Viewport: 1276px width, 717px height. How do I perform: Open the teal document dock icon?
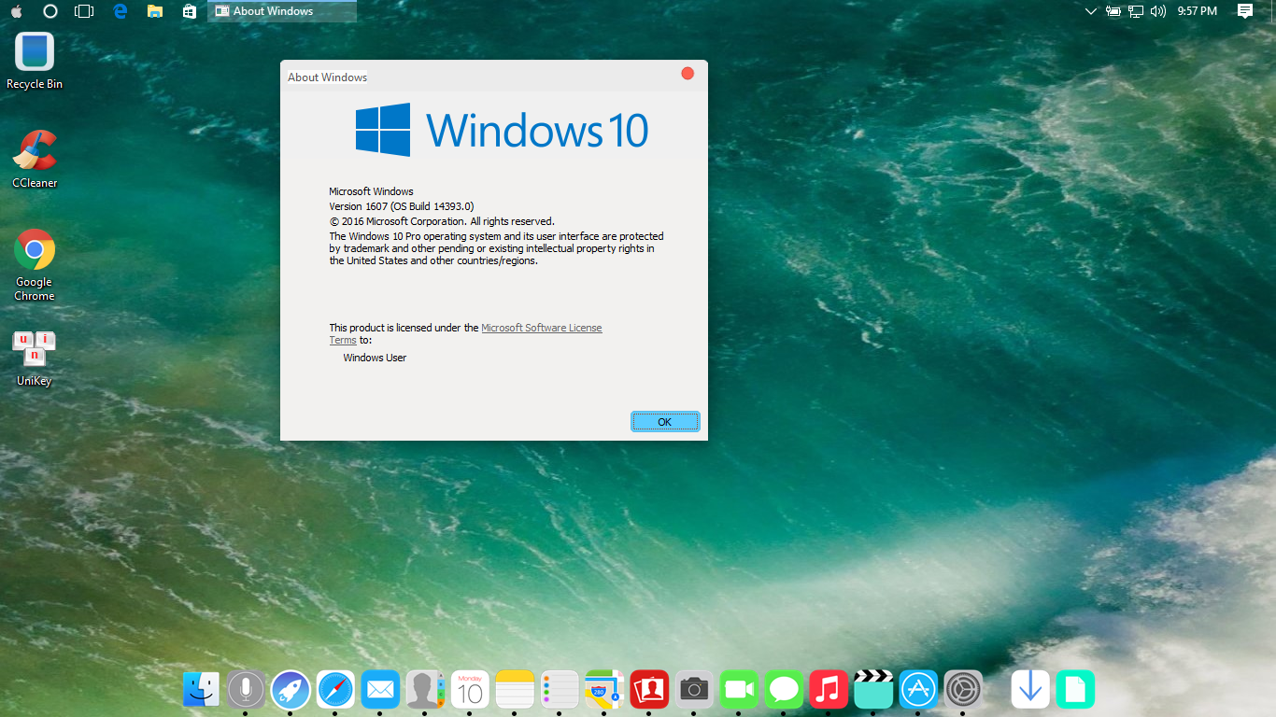tap(1075, 690)
